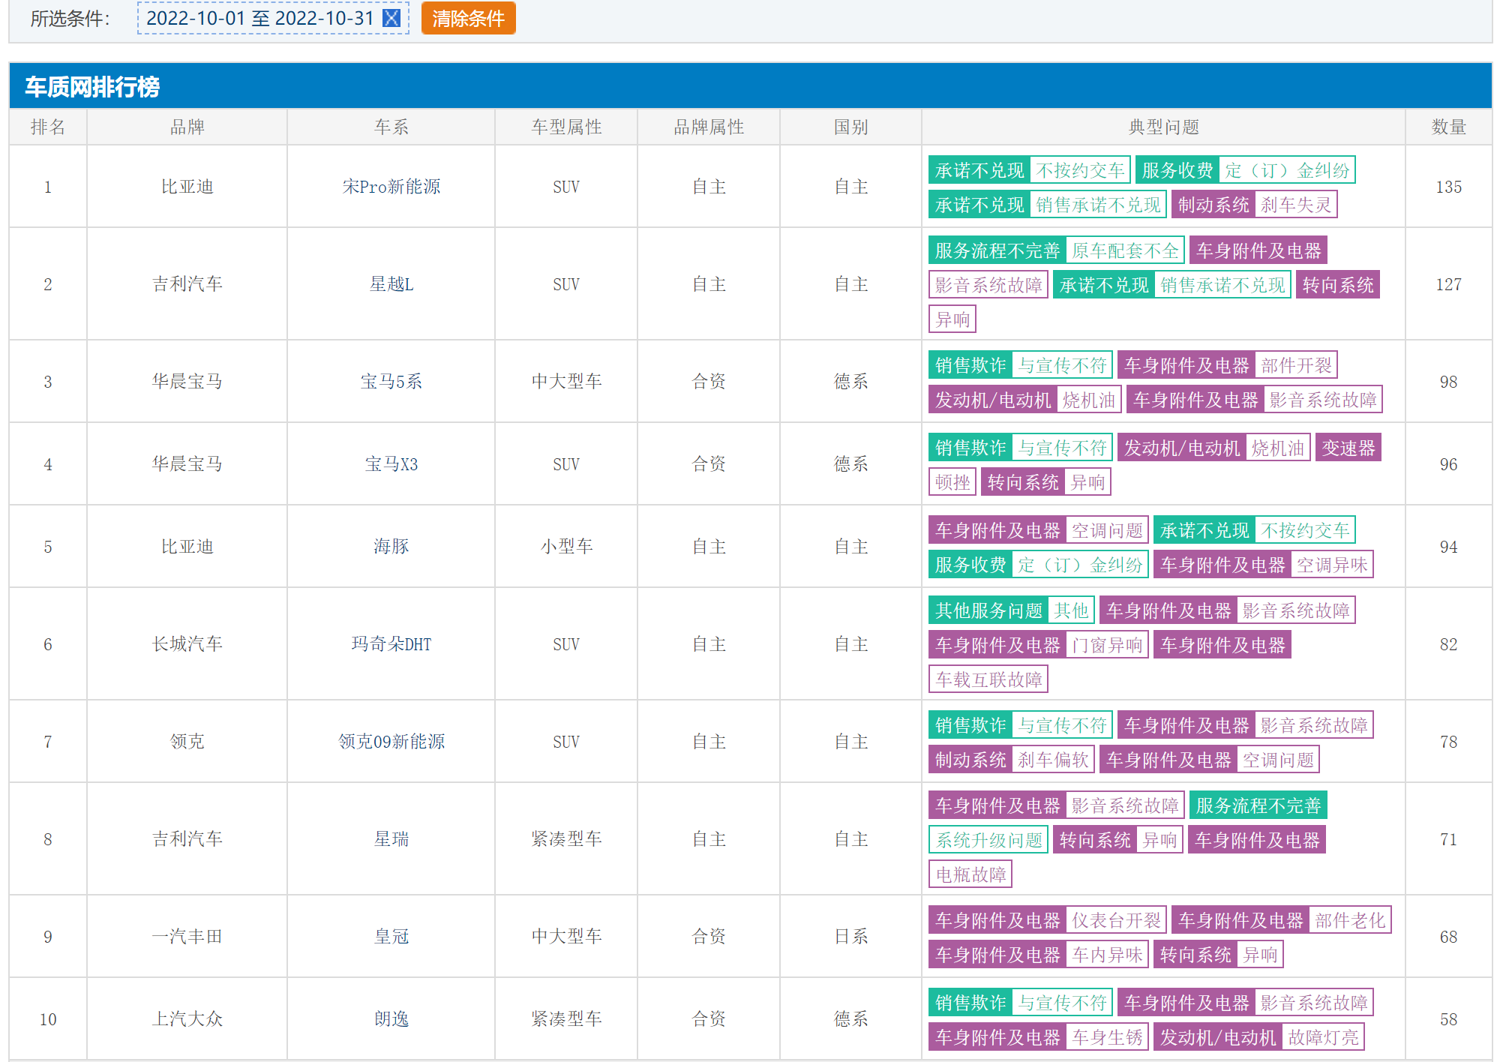Click the 国别 column header
This screenshot has width=1503, height=1062.
(850, 127)
